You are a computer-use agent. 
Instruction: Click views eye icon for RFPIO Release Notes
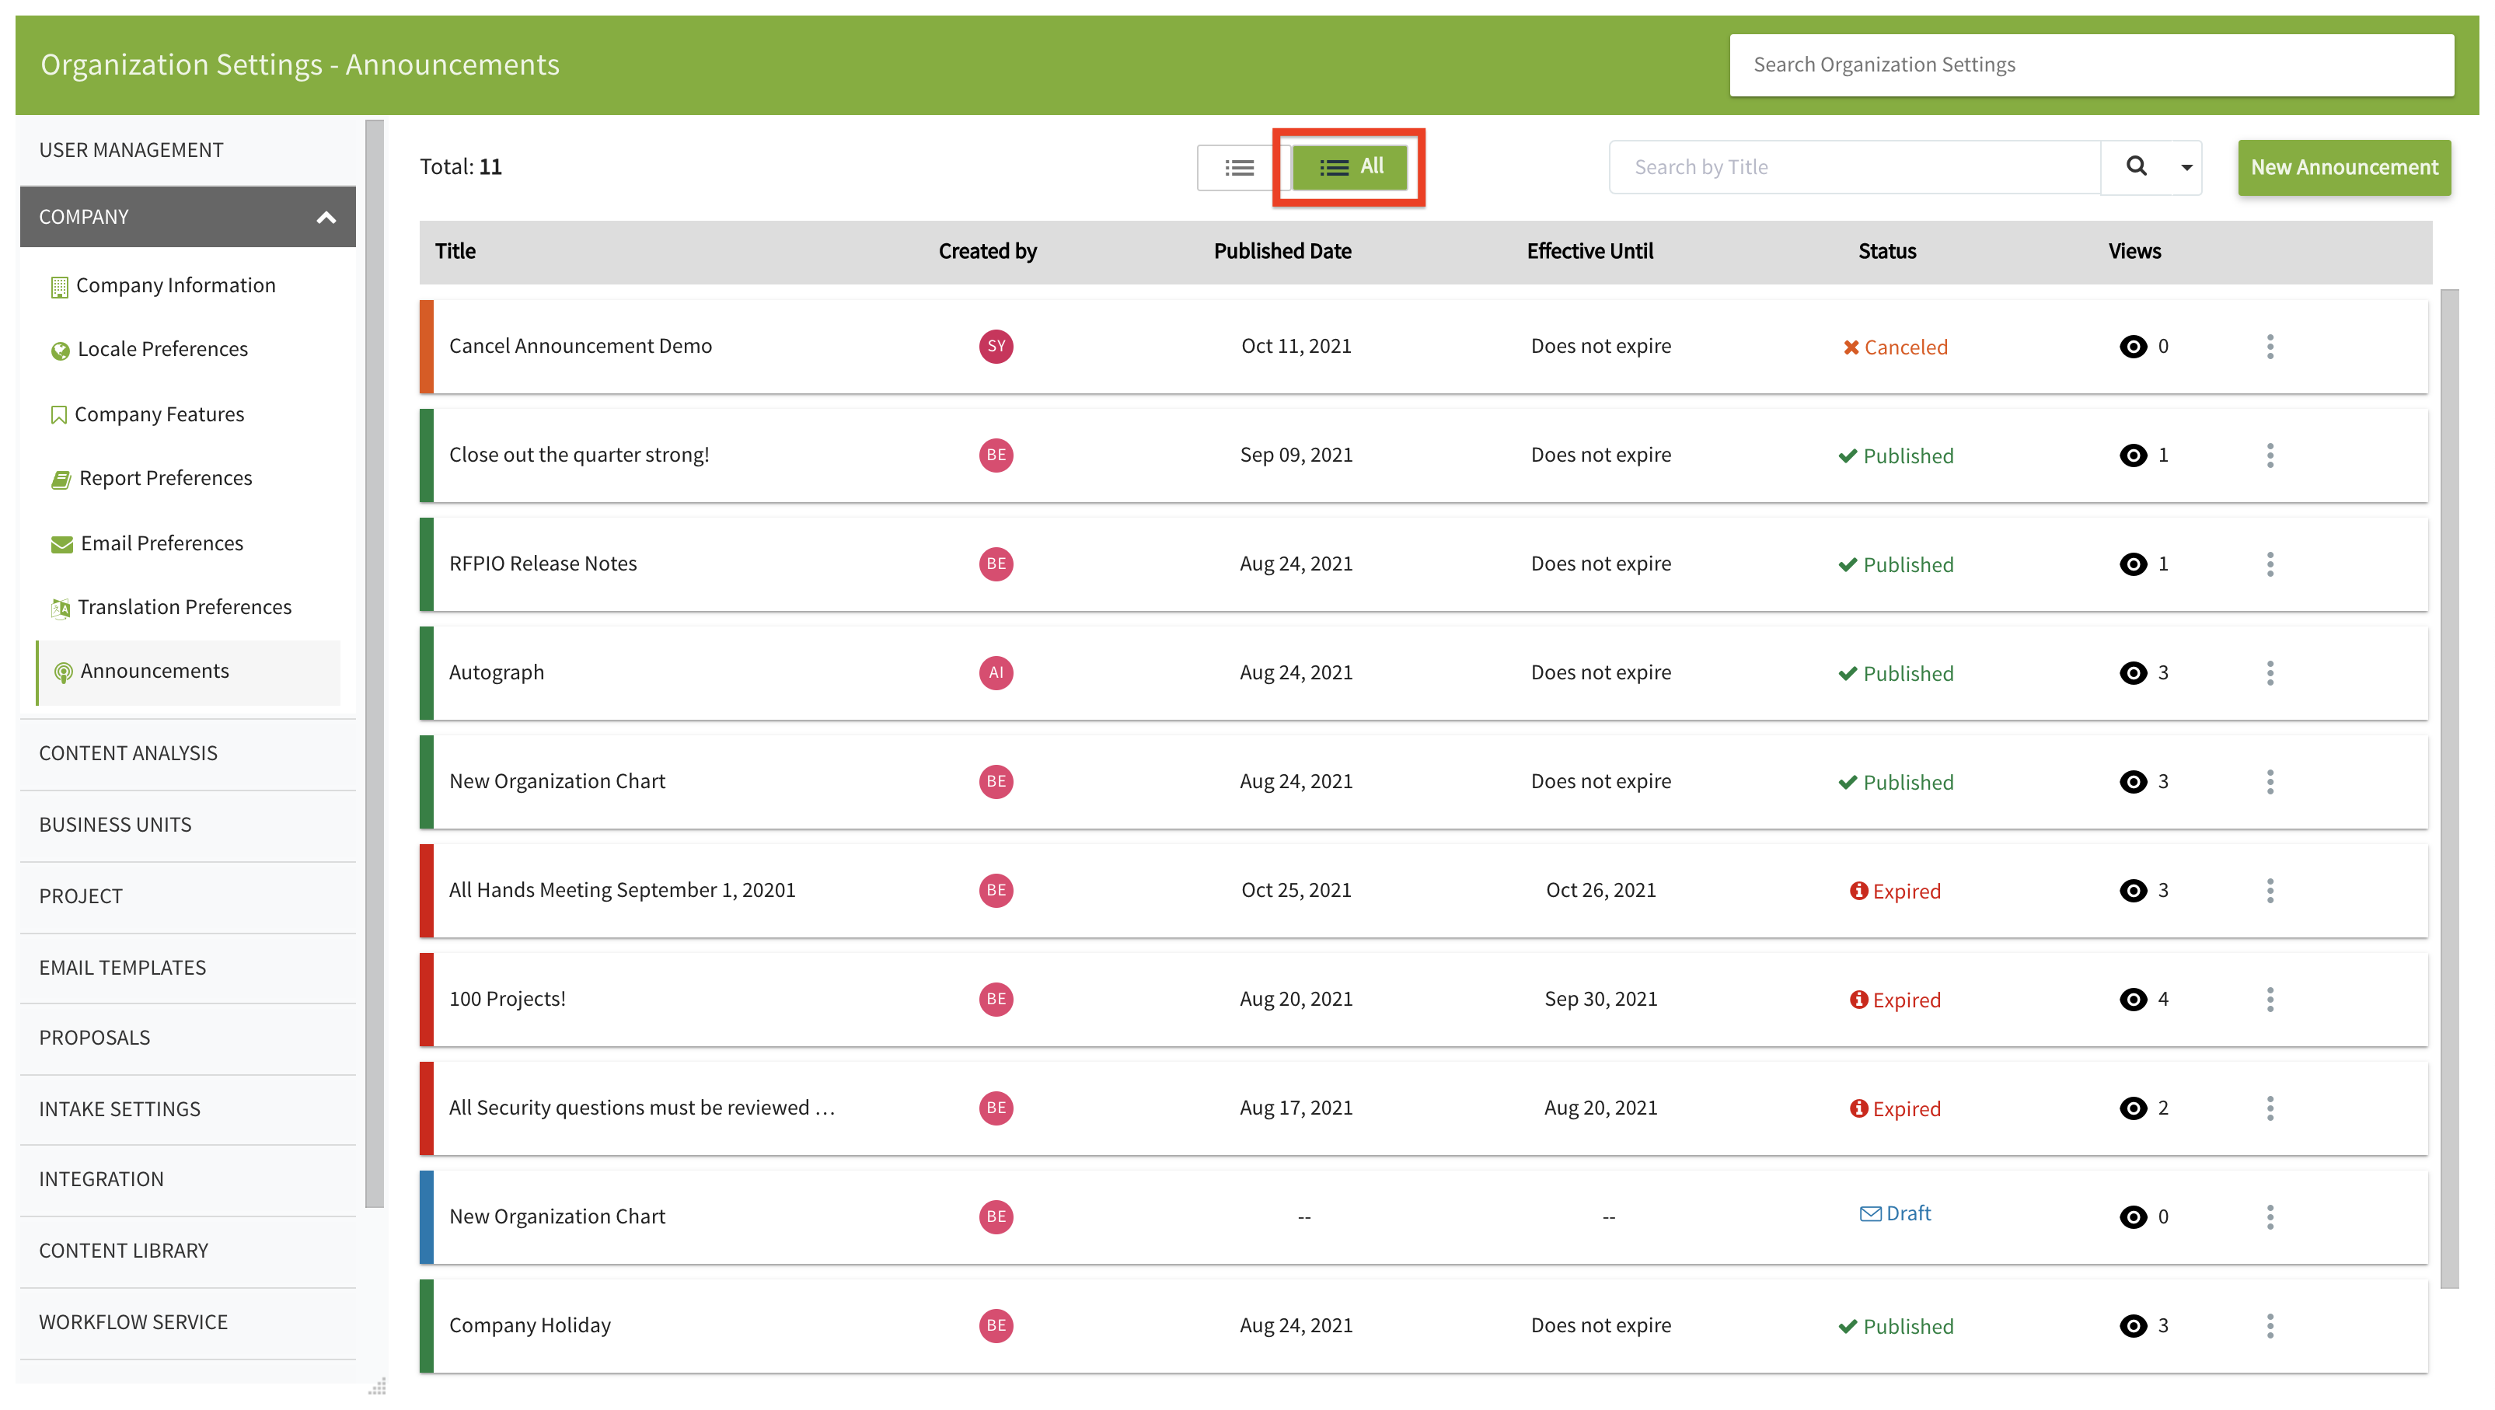pos(2133,564)
